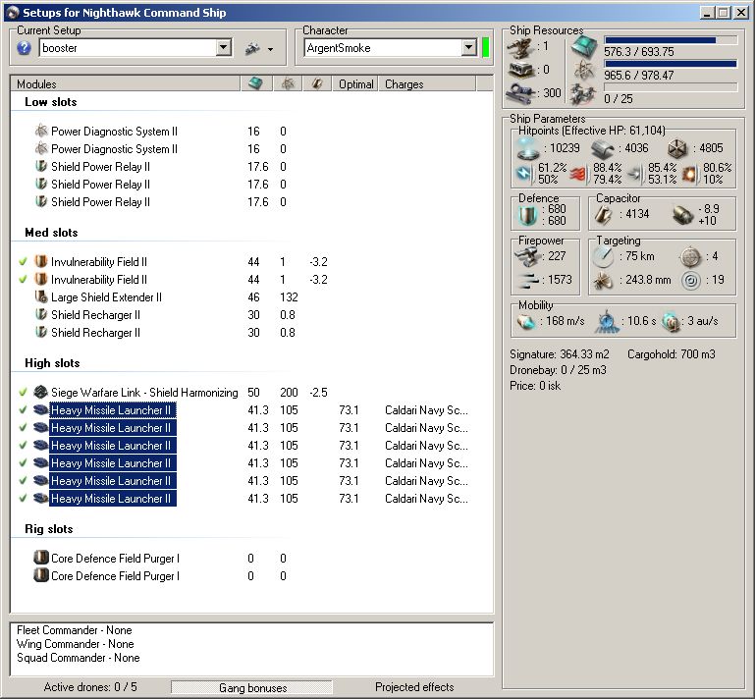Click the CPU resource icon in Ship Resources
This screenshot has height=699, width=755.
tap(584, 47)
